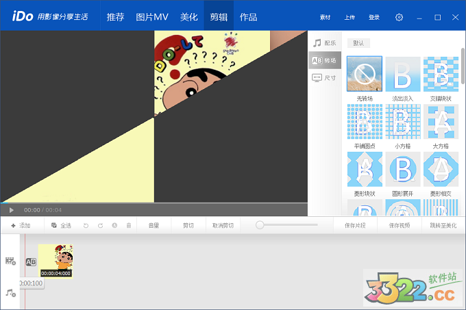Apply the 交错块状 transition
466x310 pixels.
click(441, 74)
